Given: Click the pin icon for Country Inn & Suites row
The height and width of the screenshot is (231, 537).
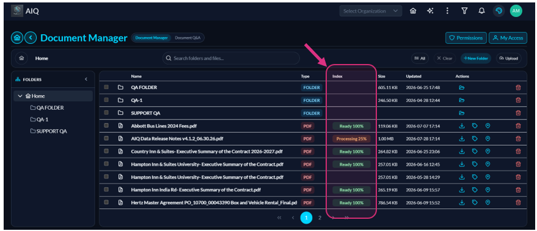Looking at the screenshot, I should [x=488, y=151].
